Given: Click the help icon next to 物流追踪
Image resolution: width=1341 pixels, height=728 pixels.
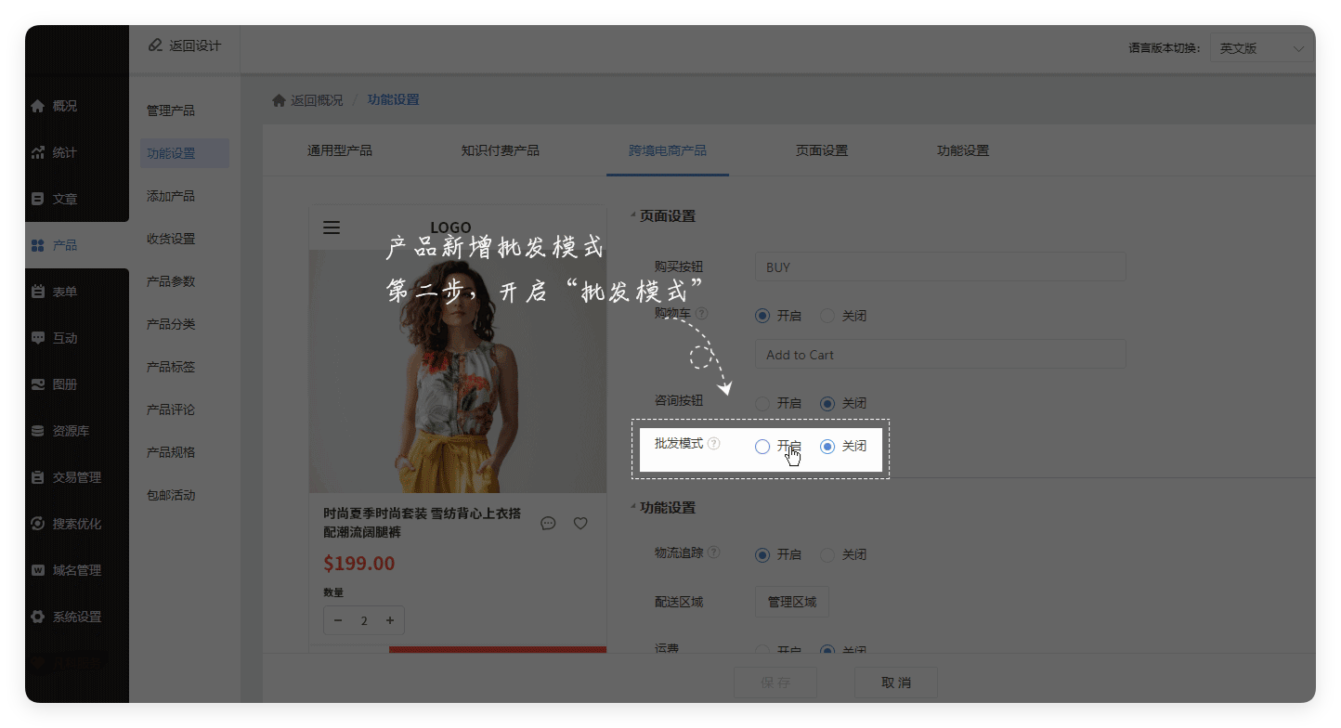Looking at the screenshot, I should pyautogui.click(x=713, y=552).
